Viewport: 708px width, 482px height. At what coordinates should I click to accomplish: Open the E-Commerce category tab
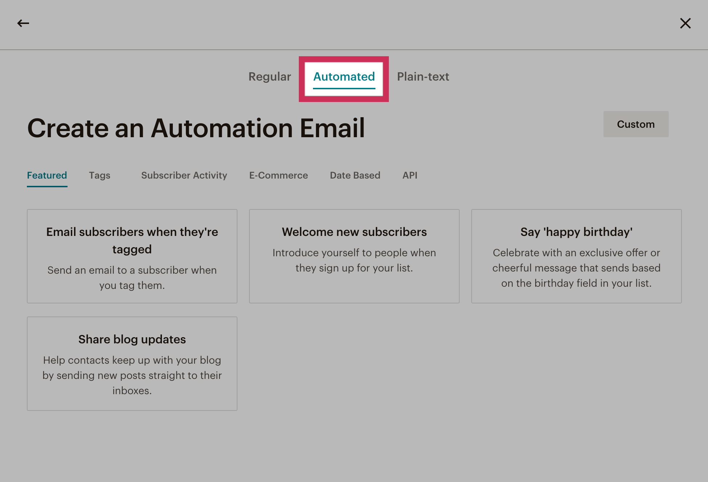pos(278,176)
